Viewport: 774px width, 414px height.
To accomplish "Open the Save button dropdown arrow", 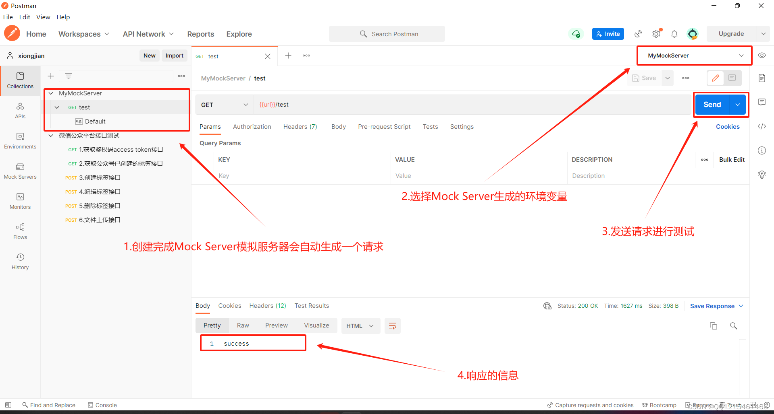I will [x=668, y=78].
